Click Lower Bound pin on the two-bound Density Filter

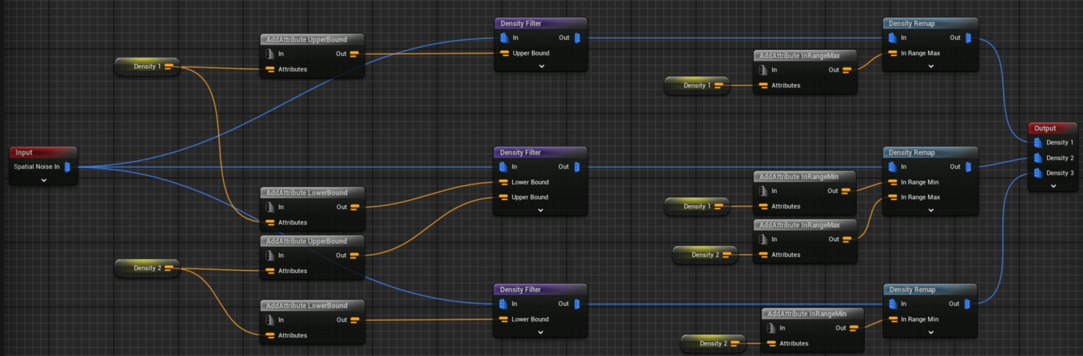coord(503,182)
